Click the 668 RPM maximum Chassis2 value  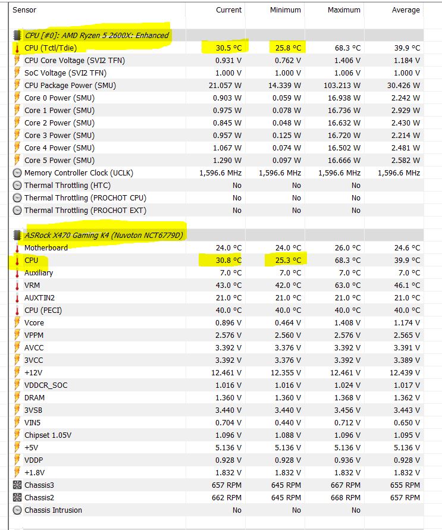[x=346, y=498]
